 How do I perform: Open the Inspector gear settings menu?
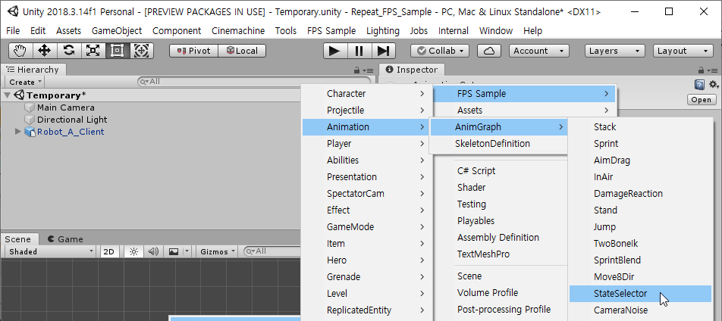[714, 85]
